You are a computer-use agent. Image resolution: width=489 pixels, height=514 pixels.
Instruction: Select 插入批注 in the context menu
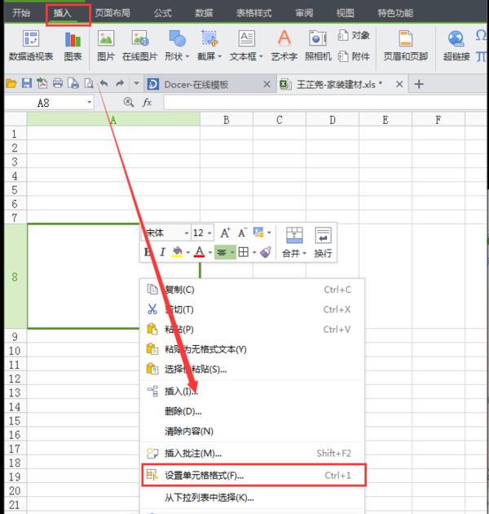click(192, 454)
